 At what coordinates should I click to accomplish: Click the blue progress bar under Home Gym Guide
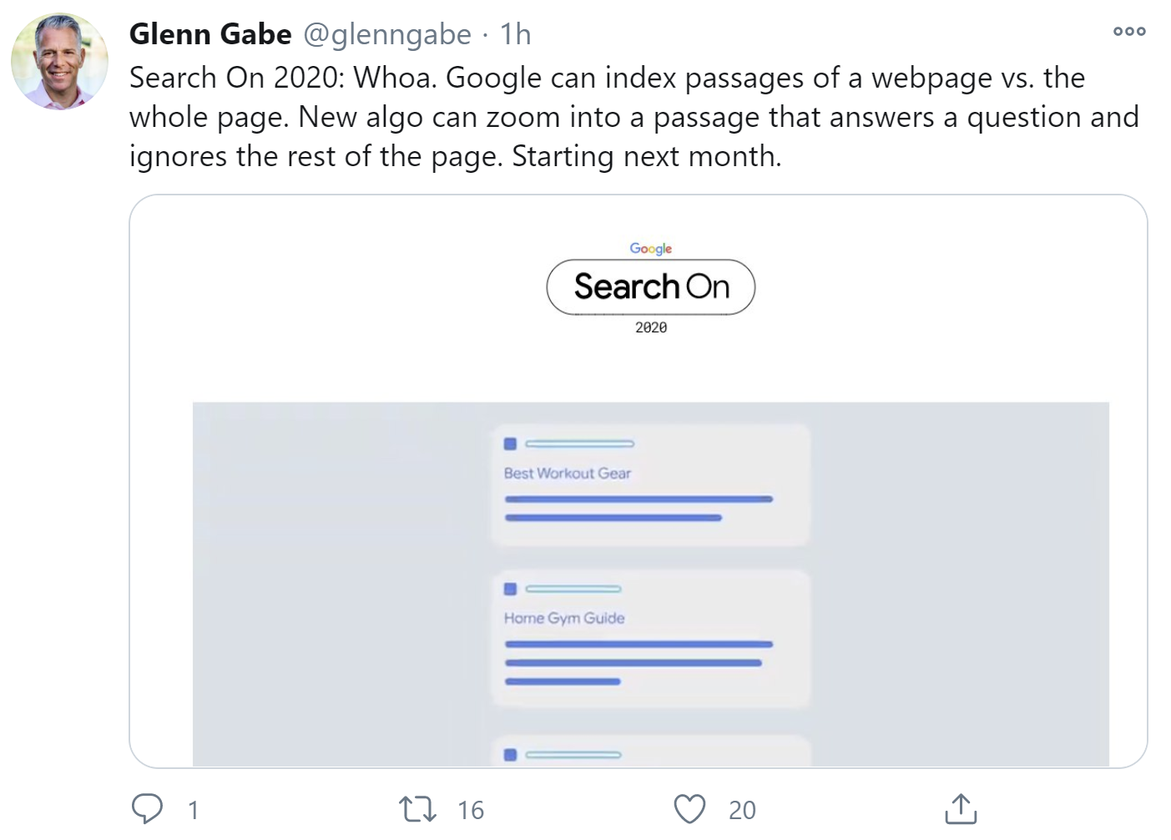[639, 644]
